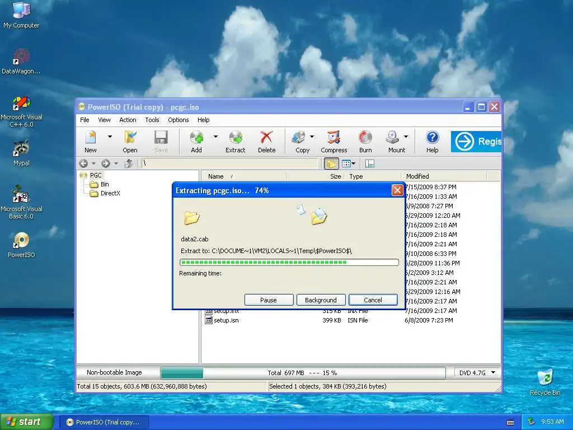Sort by the Modified column header
The width and height of the screenshot is (573, 430).
pos(444,176)
